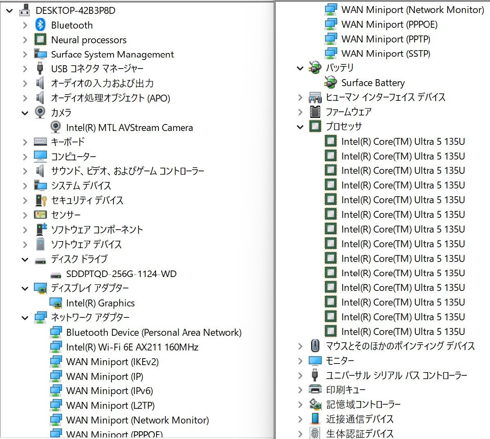Viewport: 490px width, 439px height.
Task: Expand the Neural processors node
Action: 25,40
